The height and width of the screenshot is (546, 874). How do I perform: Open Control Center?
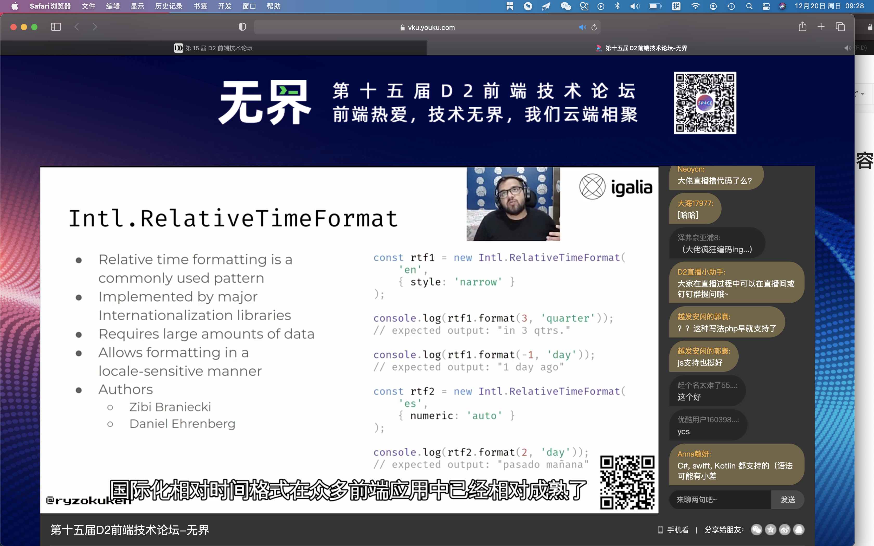click(x=766, y=6)
